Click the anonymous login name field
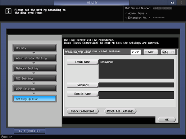This screenshot has height=139, width=186. 136,69
